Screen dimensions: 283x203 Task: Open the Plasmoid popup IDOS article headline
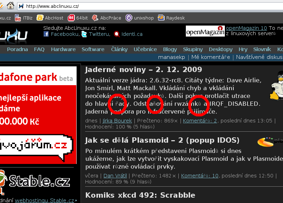(x=162, y=140)
